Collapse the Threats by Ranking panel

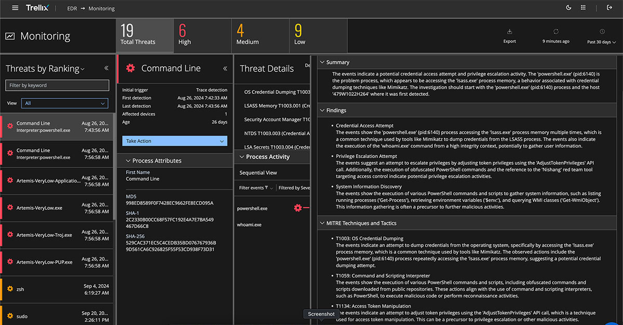pyautogui.click(x=106, y=68)
